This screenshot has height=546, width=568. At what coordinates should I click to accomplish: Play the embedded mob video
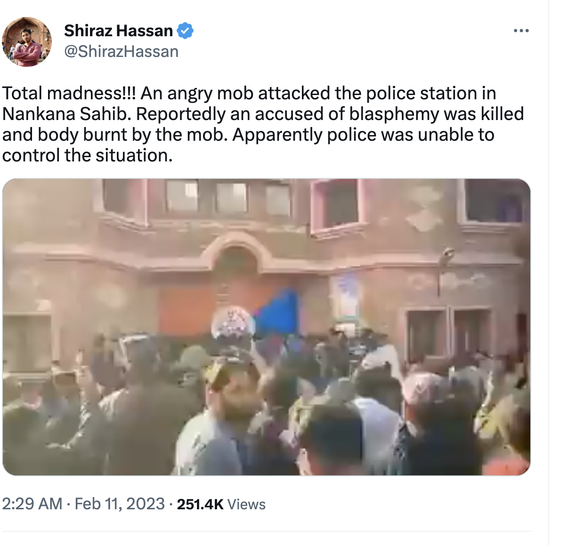[x=267, y=327]
